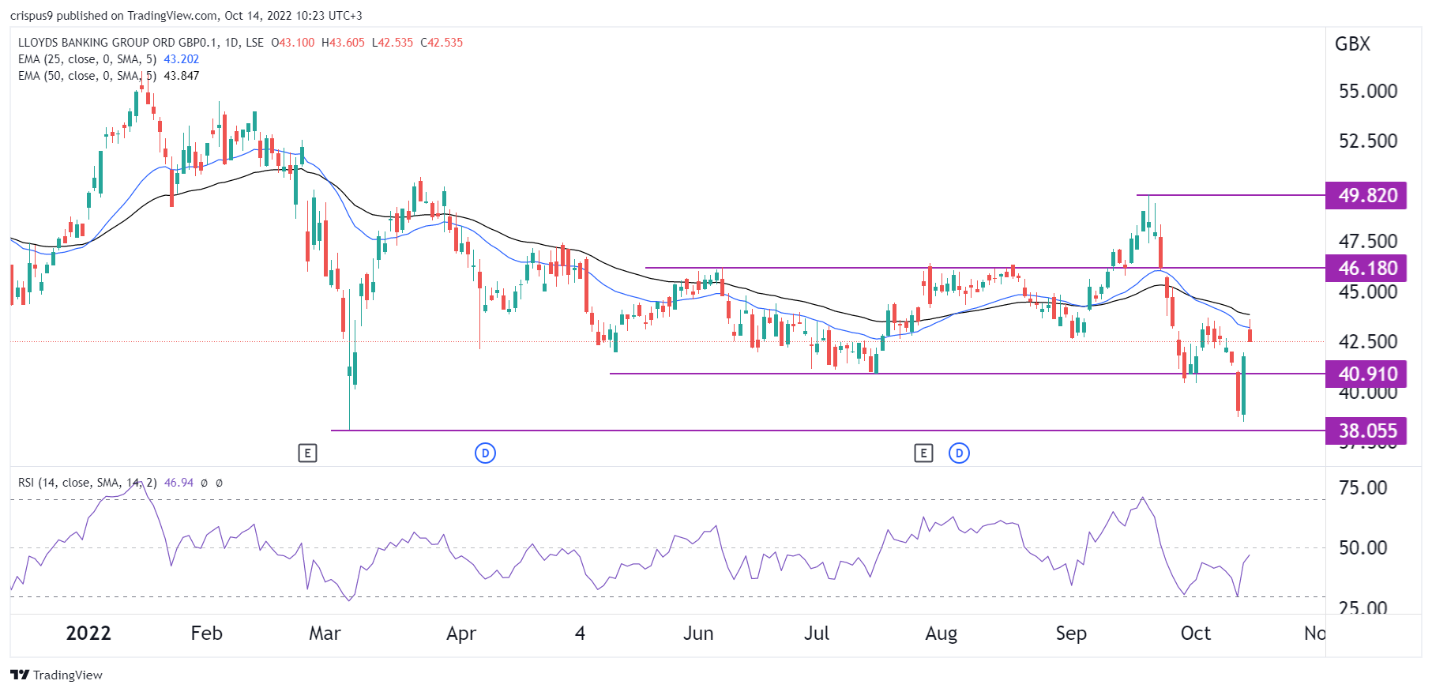1432x692 pixels.
Task: Click the low price L42.535 value
Action: (393, 43)
